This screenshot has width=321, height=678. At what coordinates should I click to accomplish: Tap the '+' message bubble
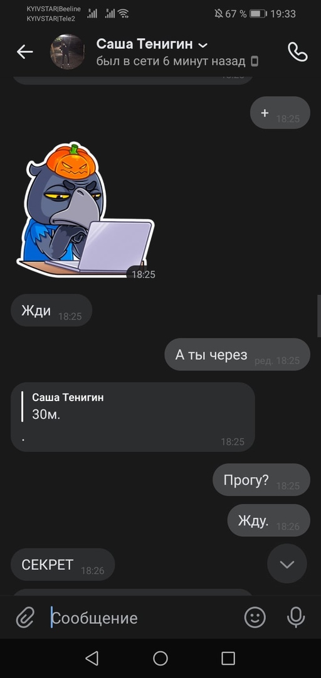pyautogui.click(x=280, y=112)
